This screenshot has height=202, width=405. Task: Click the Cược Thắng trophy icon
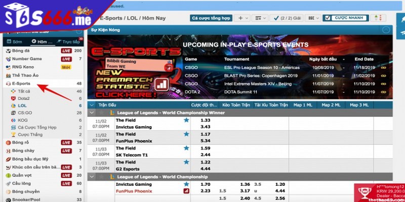[x=14, y=134]
